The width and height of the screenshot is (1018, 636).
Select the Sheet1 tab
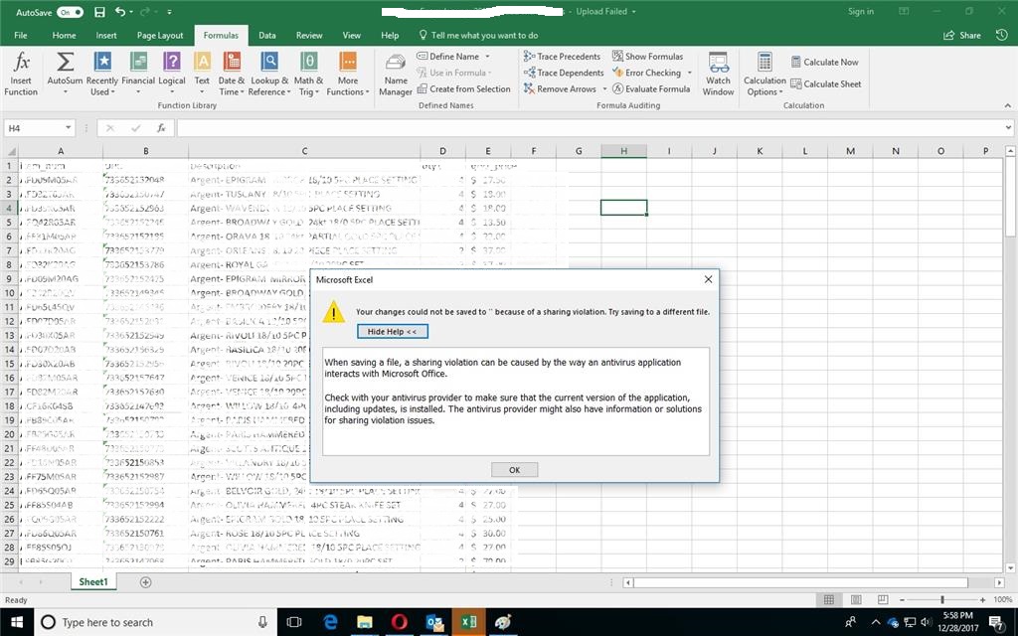(x=93, y=581)
